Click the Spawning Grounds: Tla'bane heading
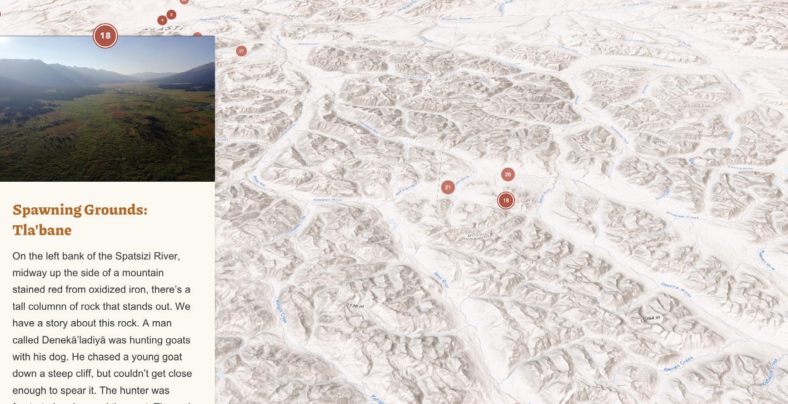 coord(80,219)
